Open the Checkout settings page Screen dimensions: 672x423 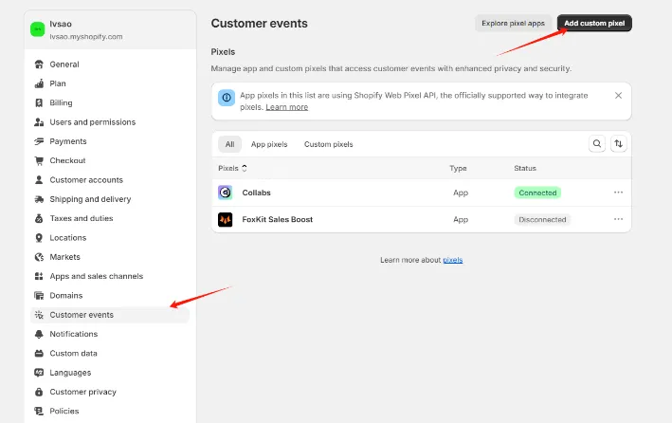tap(110, 160)
